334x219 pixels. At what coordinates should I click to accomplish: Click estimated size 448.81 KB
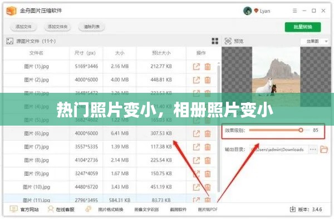click(x=161, y=80)
